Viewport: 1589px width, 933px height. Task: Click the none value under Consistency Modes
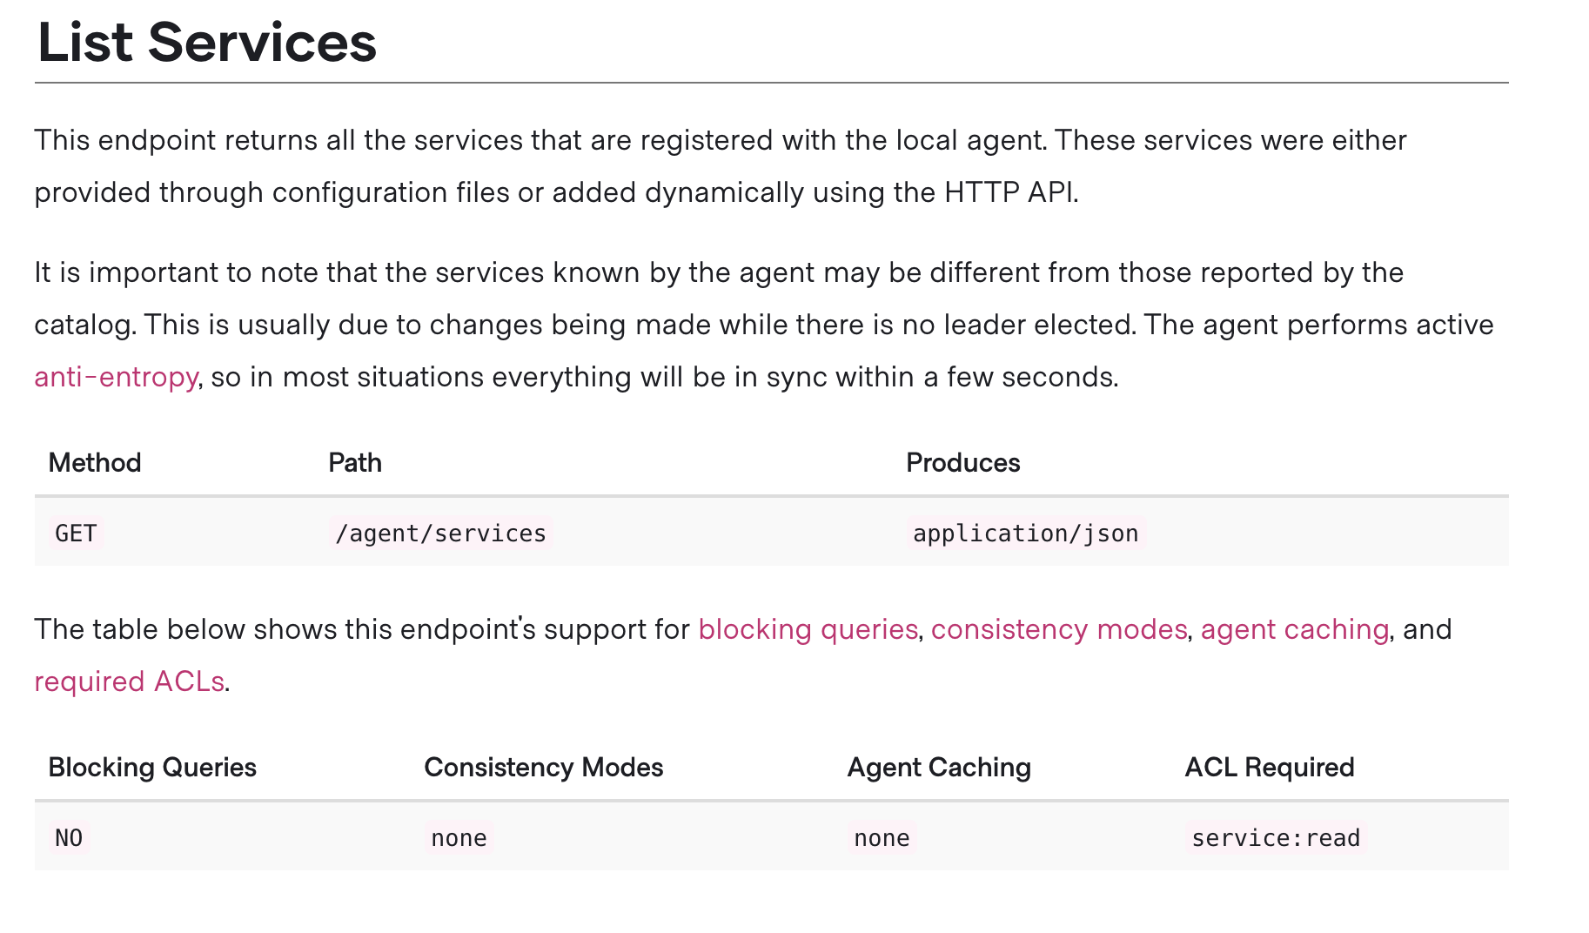[x=459, y=837]
